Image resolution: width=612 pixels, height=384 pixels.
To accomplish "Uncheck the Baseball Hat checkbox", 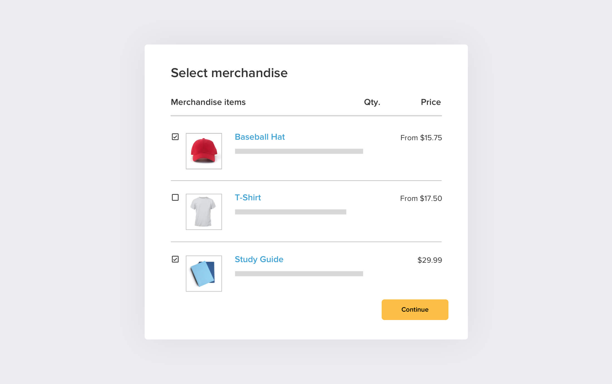I will (x=175, y=137).
